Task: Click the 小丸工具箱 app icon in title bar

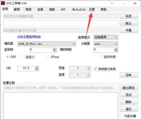Action: [x=3, y=3]
